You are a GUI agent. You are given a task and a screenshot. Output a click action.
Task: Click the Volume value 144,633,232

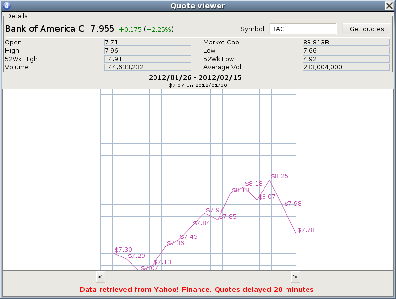tap(148, 67)
